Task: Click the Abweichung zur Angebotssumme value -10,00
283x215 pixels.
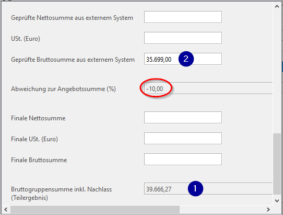Action: (x=155, y=89)
